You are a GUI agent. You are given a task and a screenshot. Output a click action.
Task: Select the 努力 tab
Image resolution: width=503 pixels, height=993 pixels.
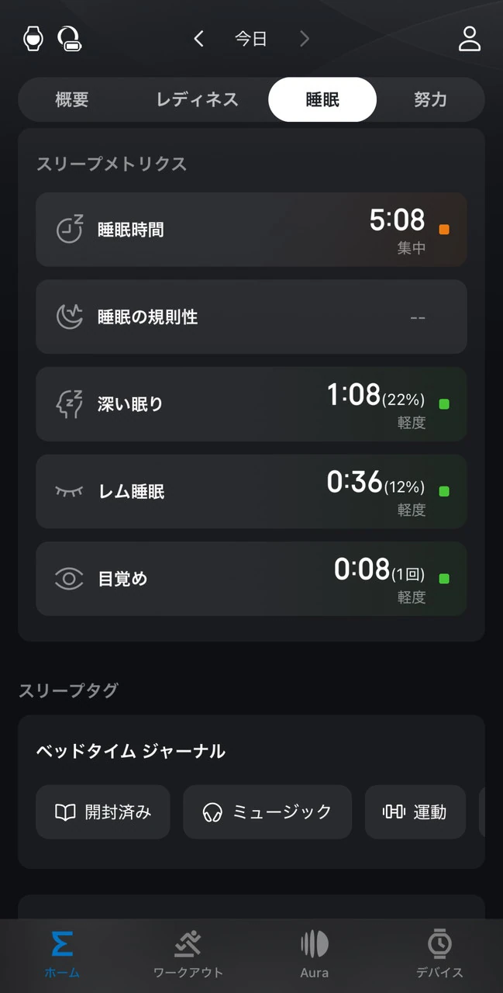(430, 100)
